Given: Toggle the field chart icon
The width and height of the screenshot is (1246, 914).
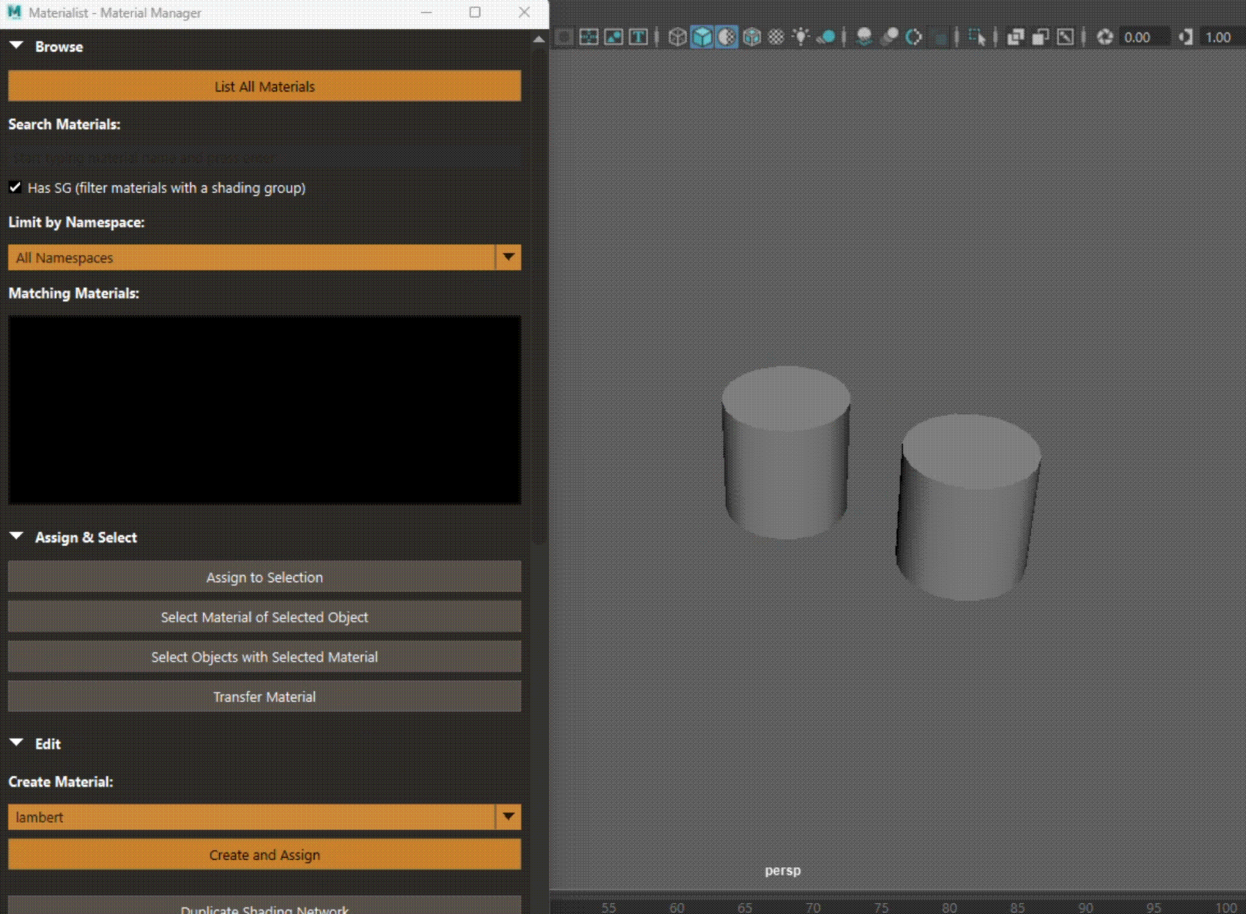Looking at the screenshot, I should click(x=589, y=37).
